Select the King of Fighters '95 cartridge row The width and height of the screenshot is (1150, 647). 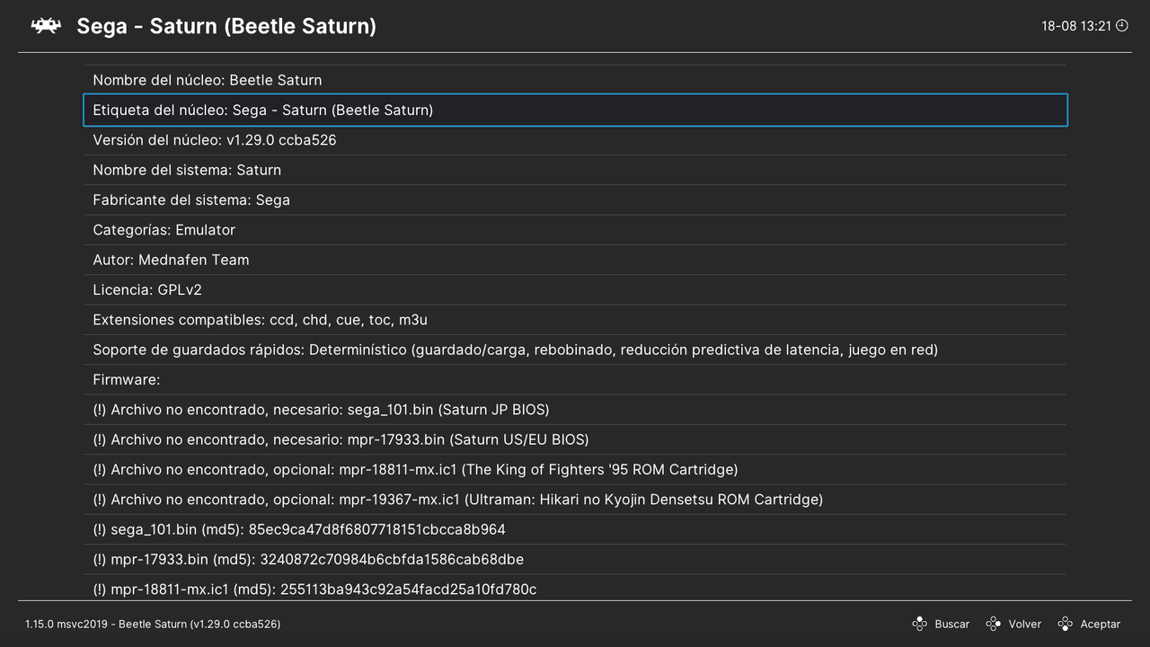575,469
